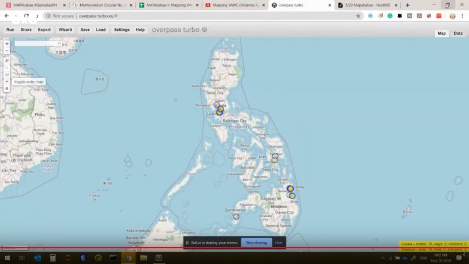Image resolution: width=469 pixels, height=264 pixels.
Task: Click the manually select bbox map control
Action: pos(7,75)
